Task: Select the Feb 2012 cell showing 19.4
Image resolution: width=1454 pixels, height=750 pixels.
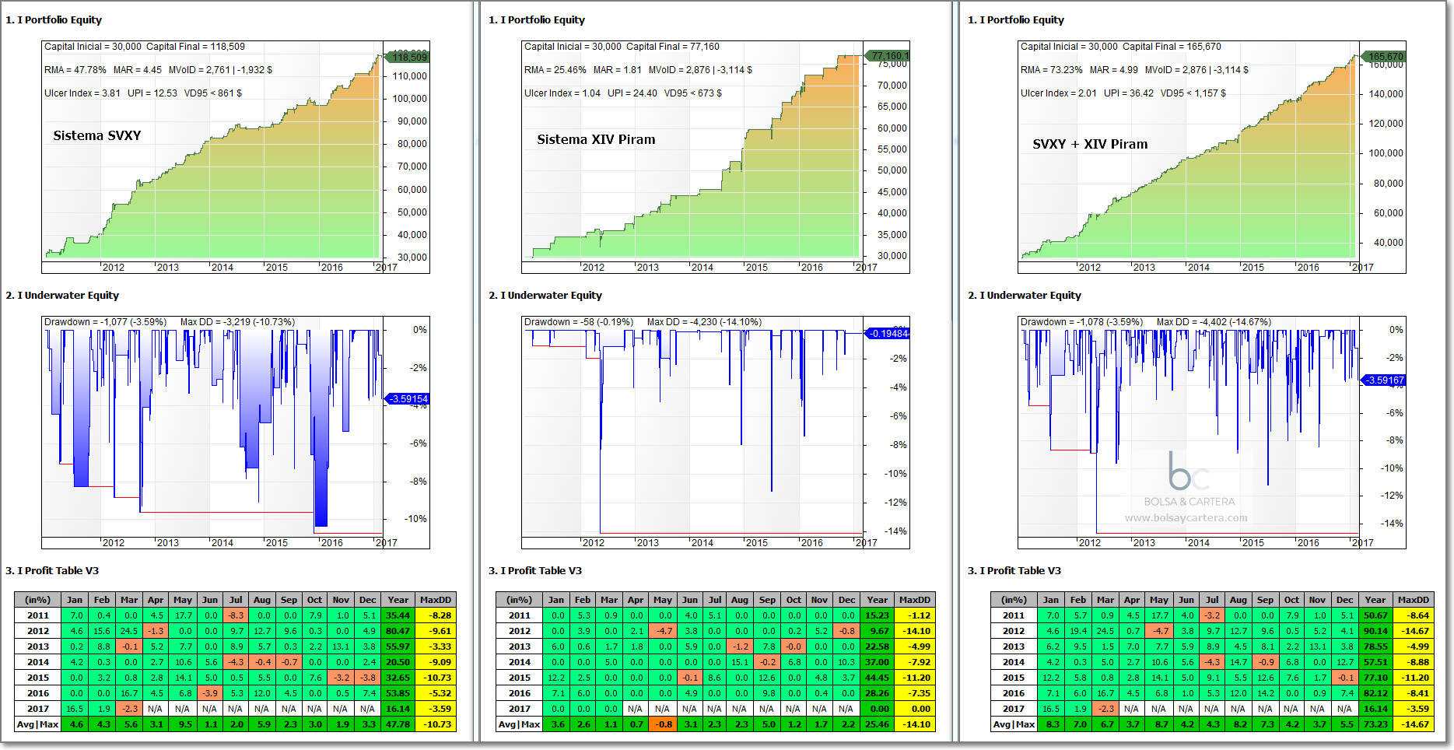Action: [1078, 631]
